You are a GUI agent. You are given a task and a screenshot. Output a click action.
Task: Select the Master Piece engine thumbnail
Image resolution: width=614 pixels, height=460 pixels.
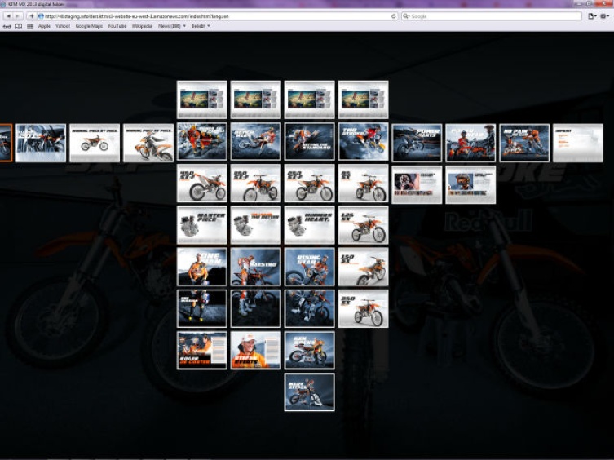[201, 225]
